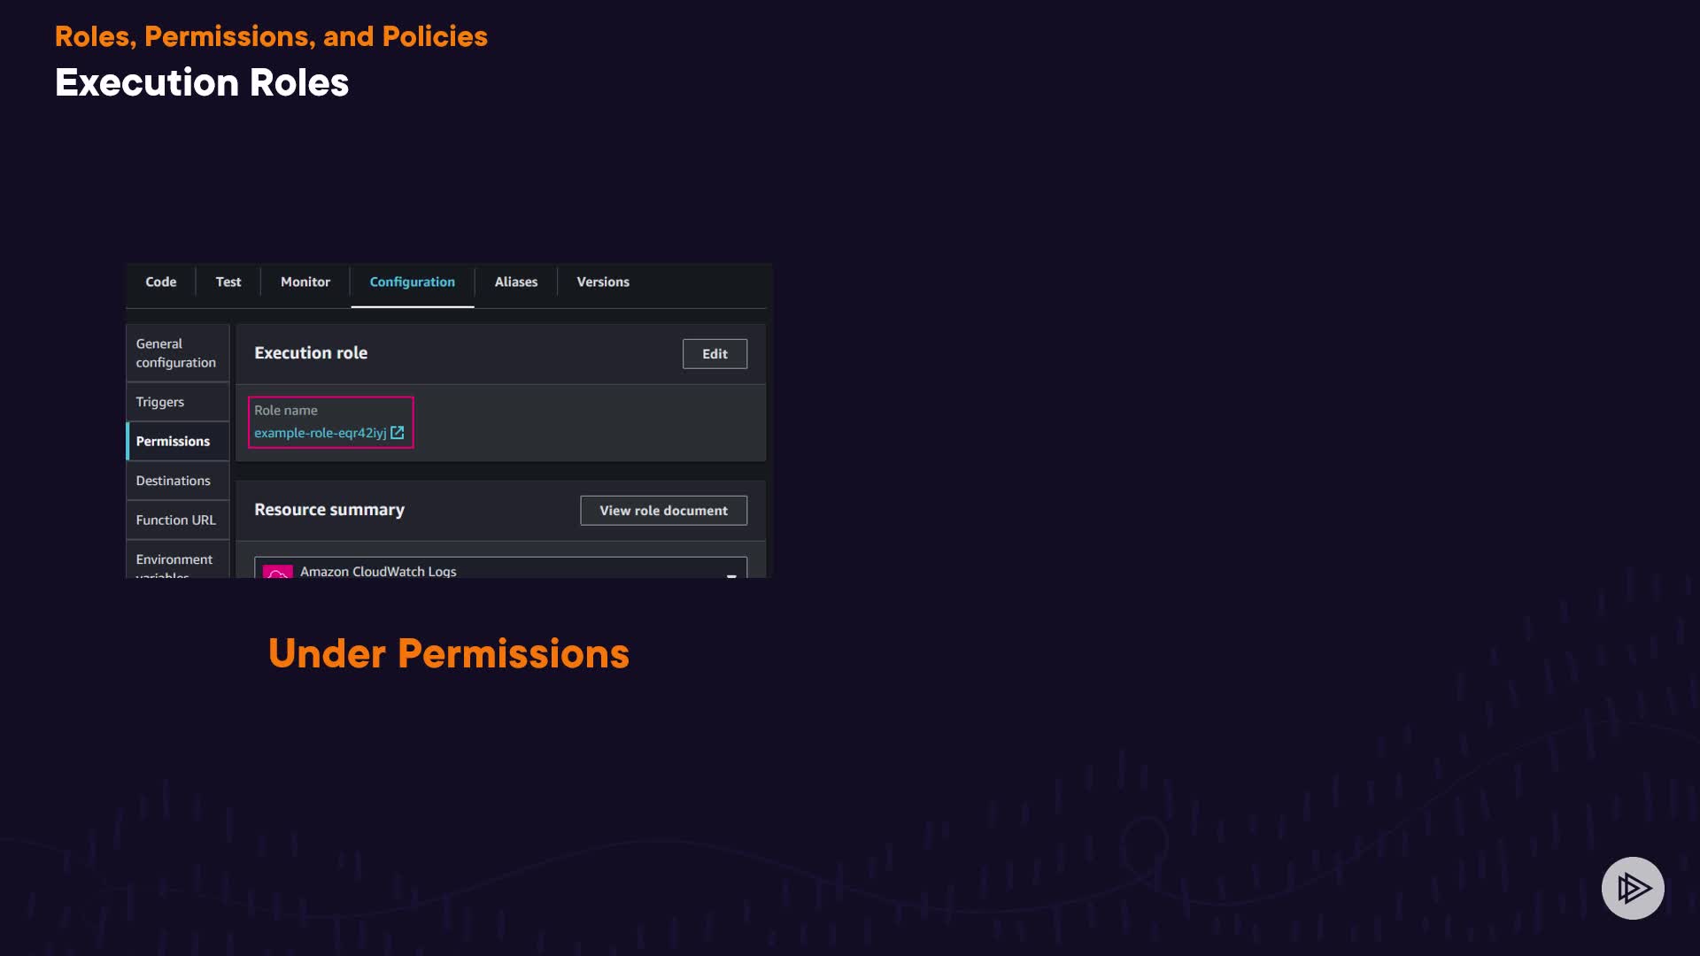Select General configuration in sidebar

(175, 353)
